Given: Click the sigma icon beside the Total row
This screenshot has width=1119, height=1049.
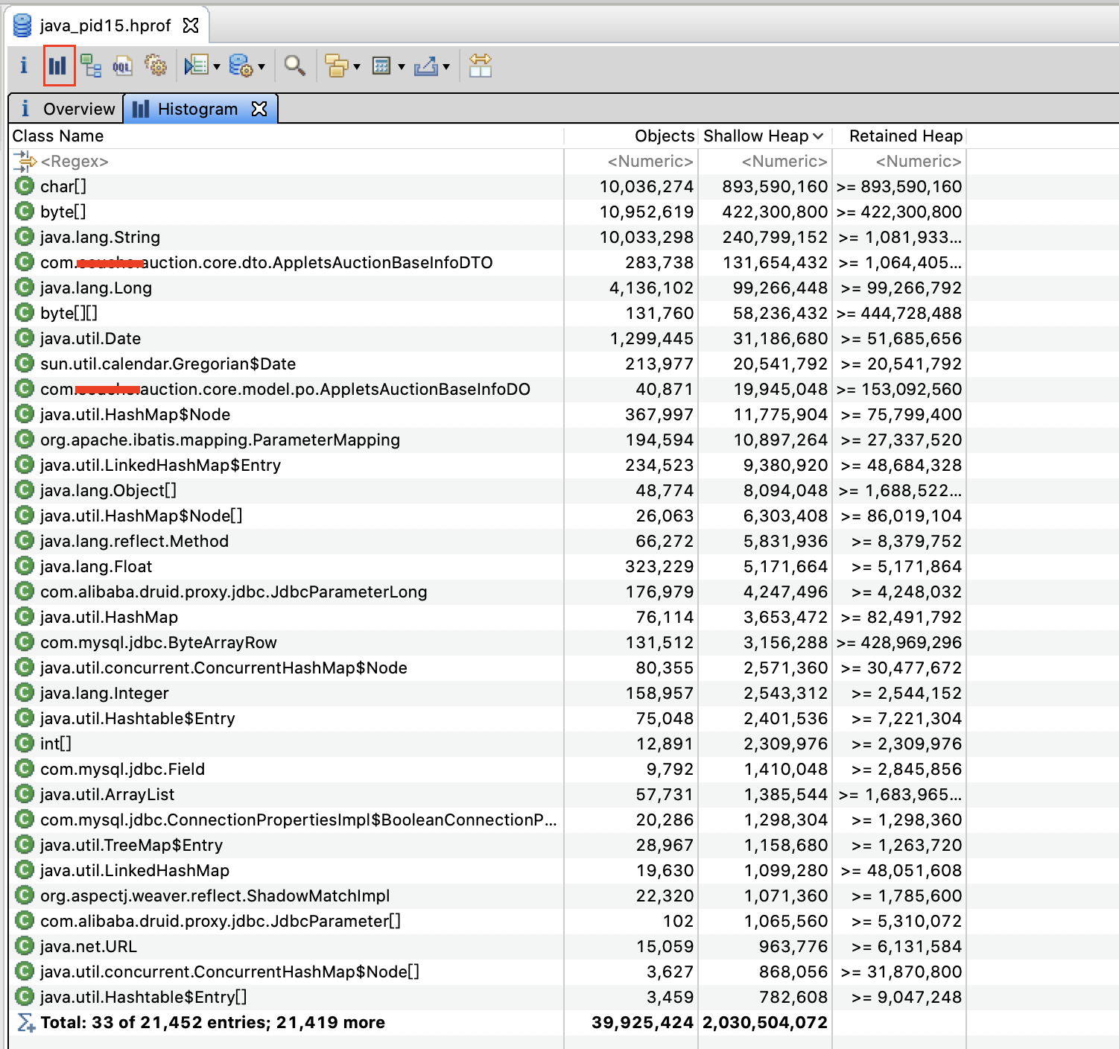Looking at the screenshot, I should 25,1022.
